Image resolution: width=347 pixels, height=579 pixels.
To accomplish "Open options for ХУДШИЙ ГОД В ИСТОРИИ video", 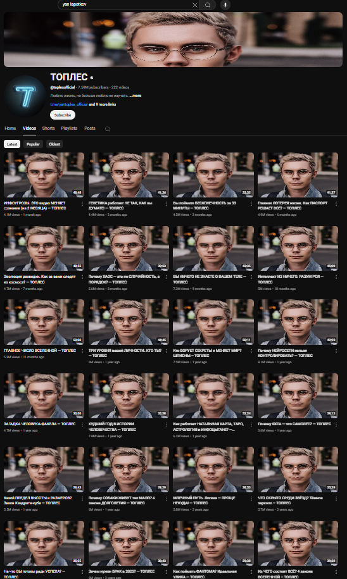I will pos(167,424).
